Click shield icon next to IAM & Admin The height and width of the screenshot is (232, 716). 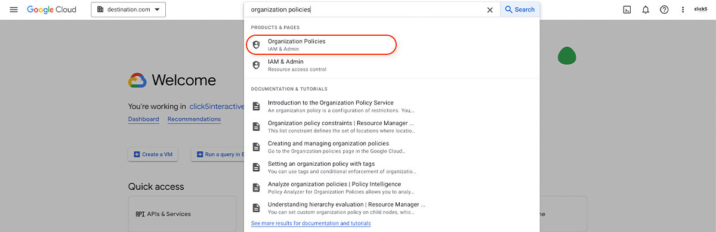click(257, 65)
